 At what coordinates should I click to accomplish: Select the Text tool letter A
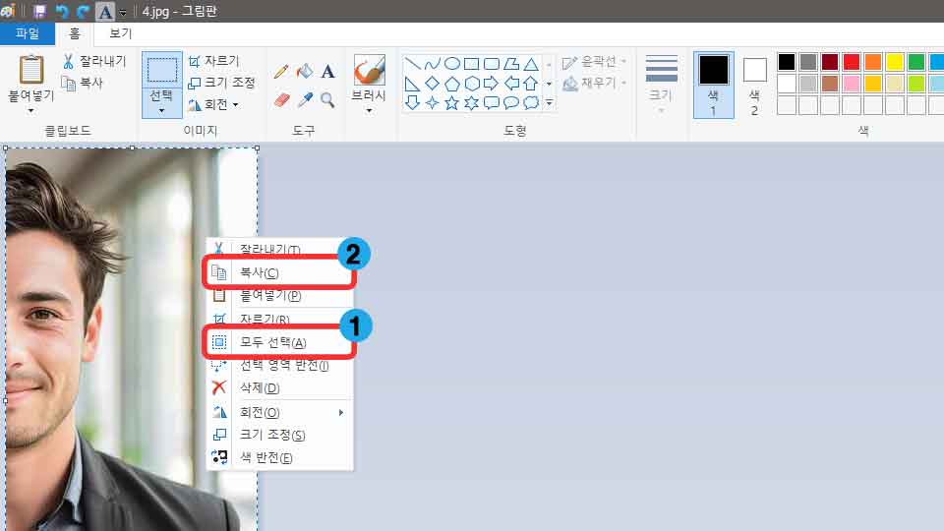point(327,72)
